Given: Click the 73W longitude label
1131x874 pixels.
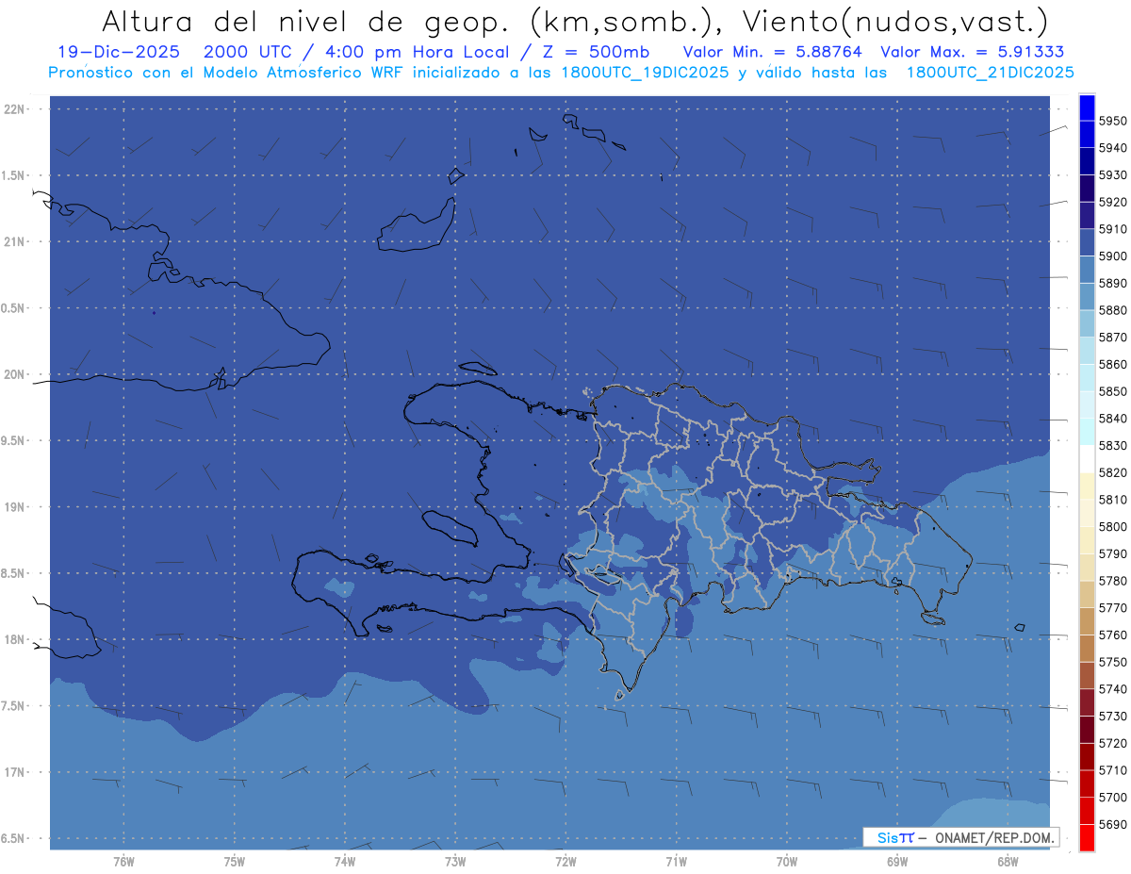Looking at the screenshot, I should click(x=455, y=862).
